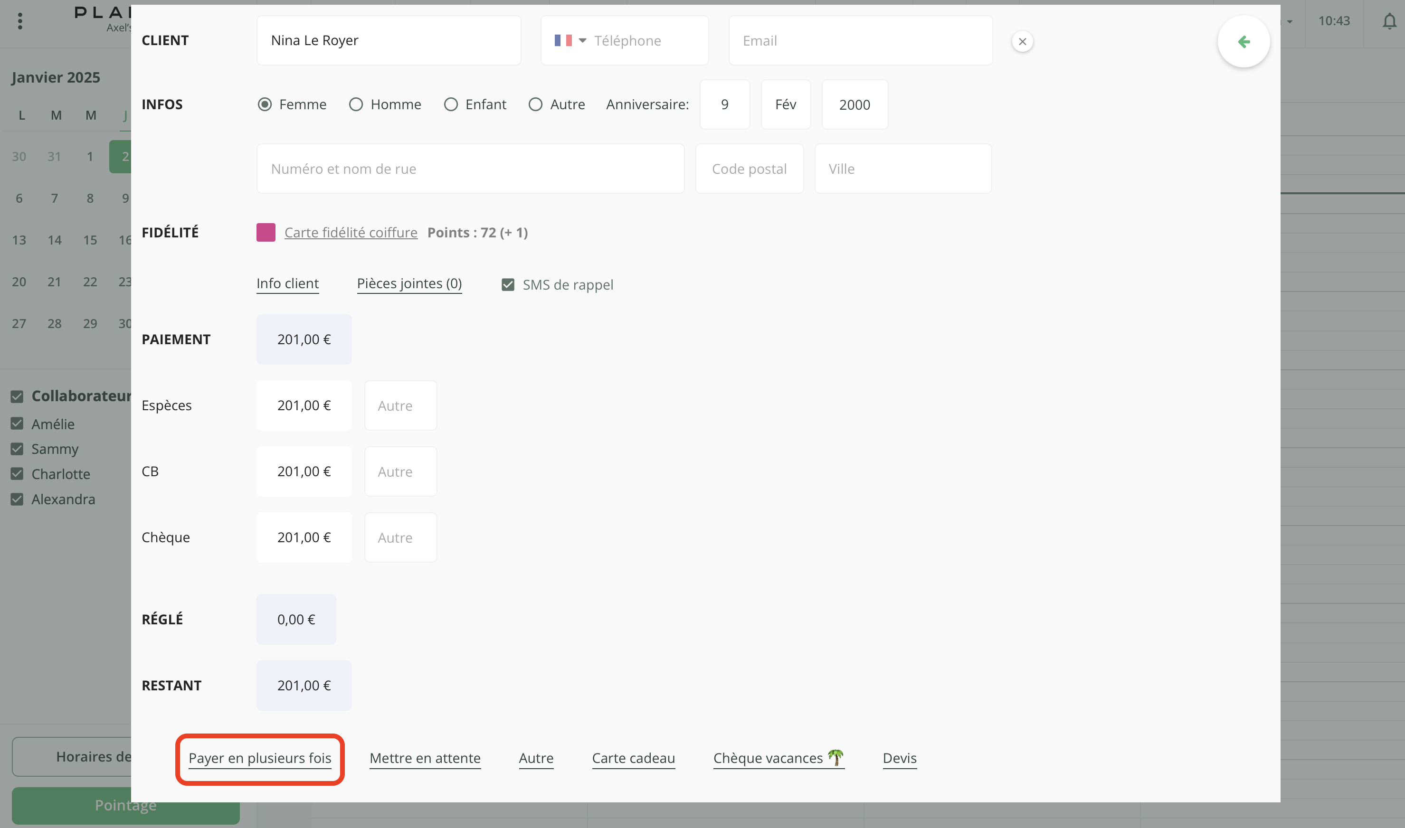Clear client with the X icon
1405x828 pixels.
pos(1022,42)
